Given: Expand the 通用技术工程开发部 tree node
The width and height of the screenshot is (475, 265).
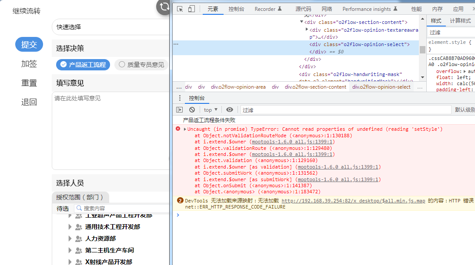Looking at the screenshot, I should (70, 227).
